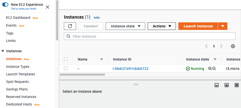
Task: Open Launch instances split dropdown arrow
Action: [x=223, y=26]
